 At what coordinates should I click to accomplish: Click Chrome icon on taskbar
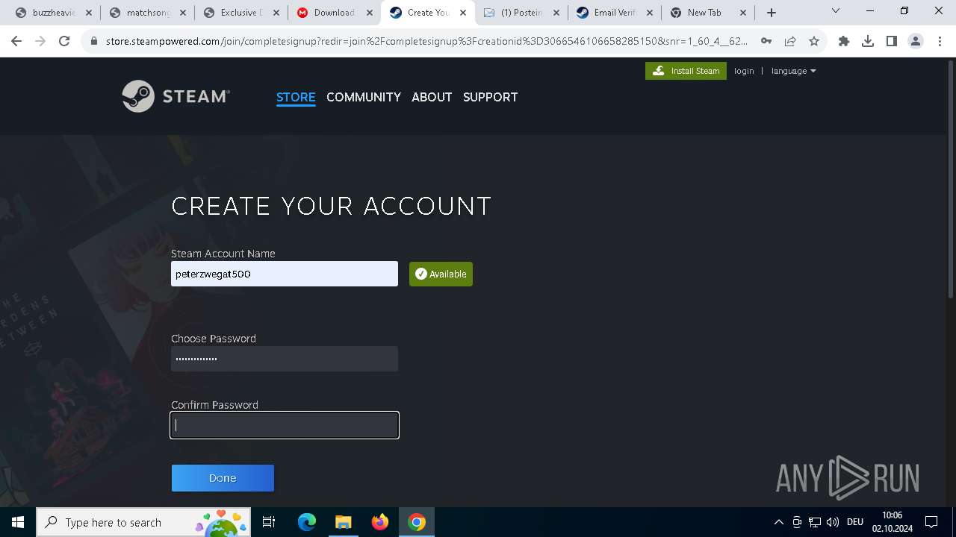click(x=417, y=522)
